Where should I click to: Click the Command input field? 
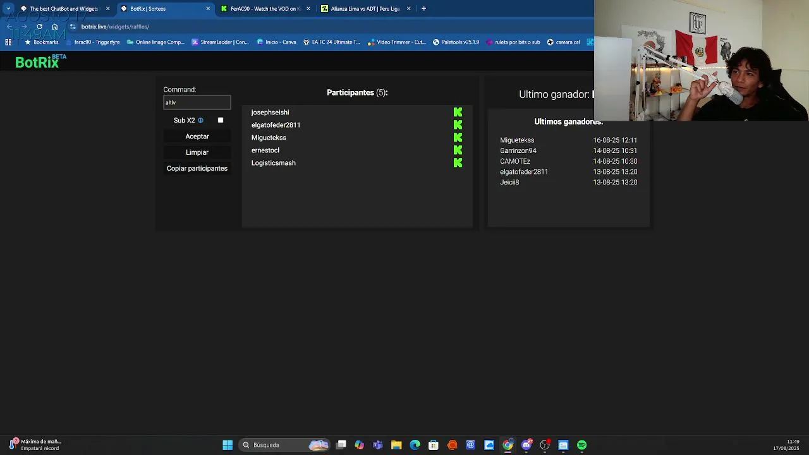[x=197, y=102]
